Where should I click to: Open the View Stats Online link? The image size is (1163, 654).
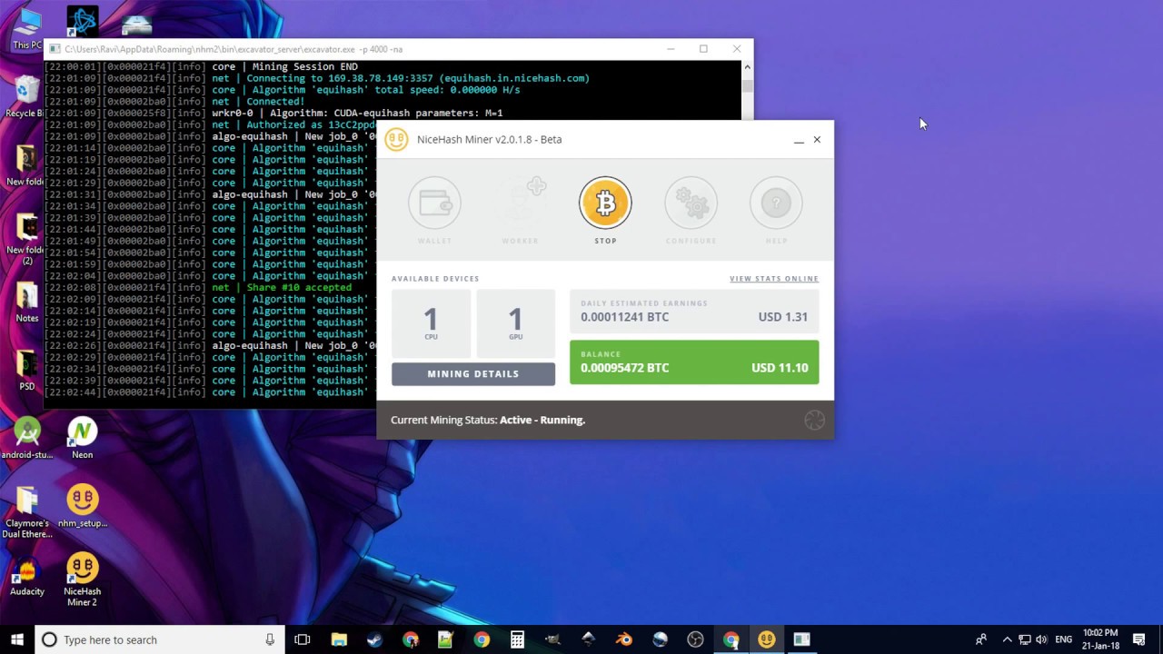pos(774,279)
